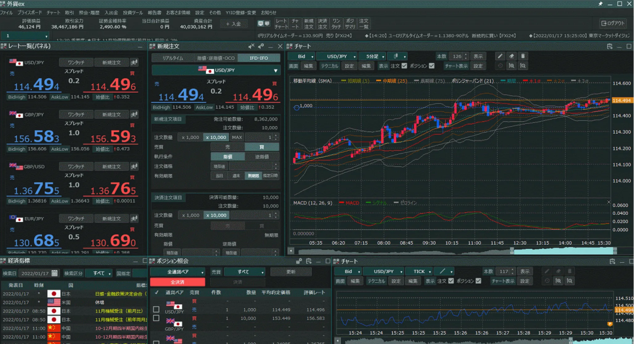Click the trash delete icon in upper chart
Viewport: 634px width, 344px height.
523,56
